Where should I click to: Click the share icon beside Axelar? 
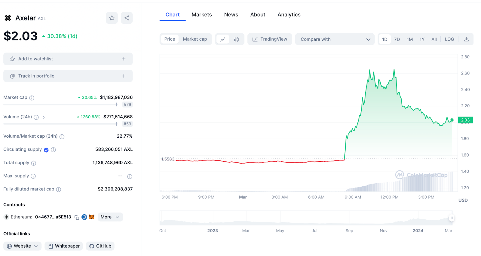pyautogui.click(x=127, y=18)
